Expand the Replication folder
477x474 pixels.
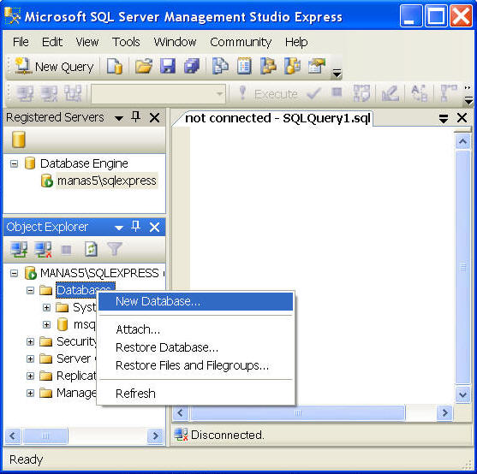coord(30,376)
